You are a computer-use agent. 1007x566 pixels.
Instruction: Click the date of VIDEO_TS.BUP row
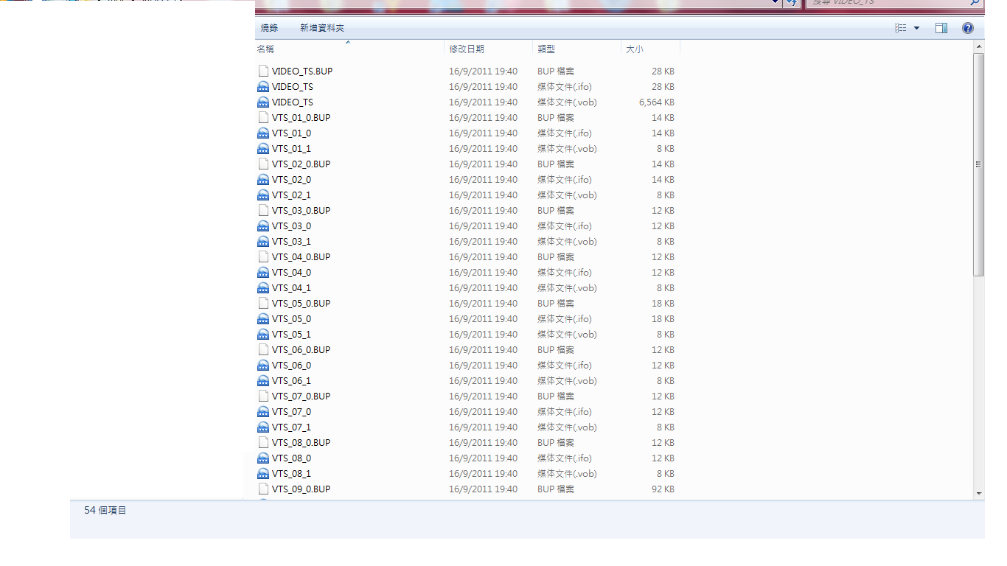tap(483, 71)
